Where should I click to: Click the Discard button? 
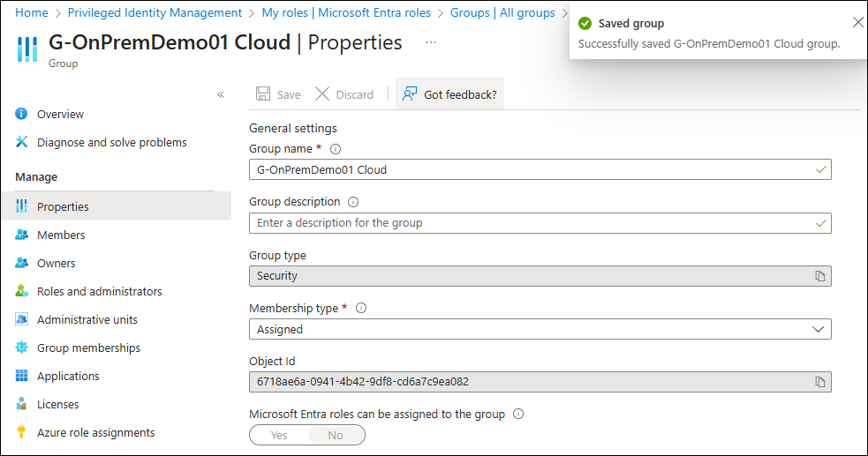click(x=344, y=94)
